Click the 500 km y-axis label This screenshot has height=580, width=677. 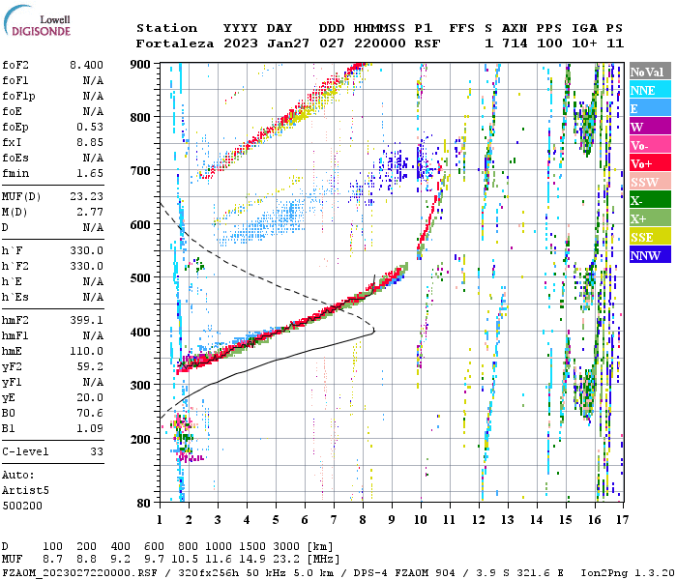140,278
